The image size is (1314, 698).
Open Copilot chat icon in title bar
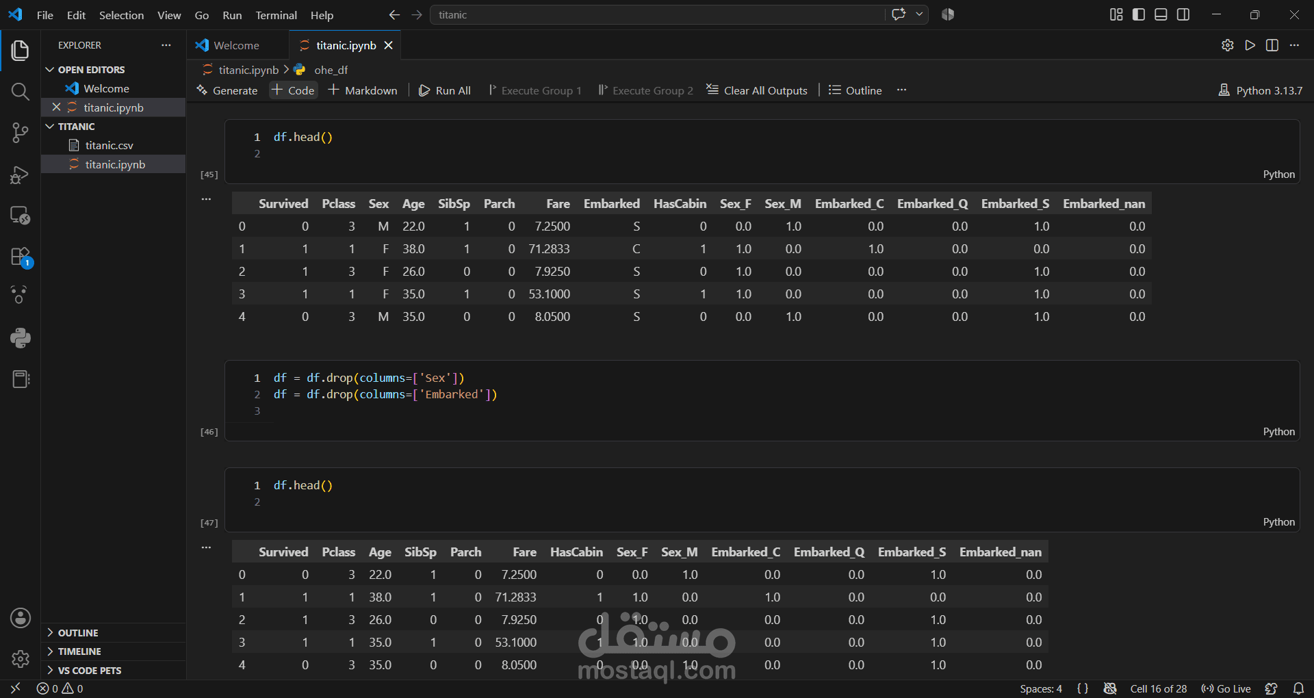[899, 14]
